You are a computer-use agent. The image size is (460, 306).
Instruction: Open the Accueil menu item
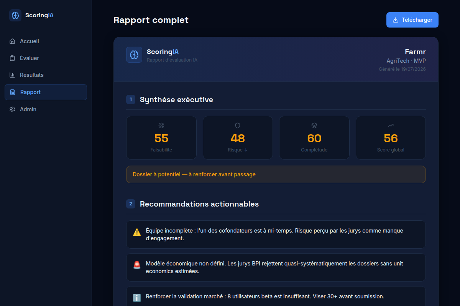point(46,41)
